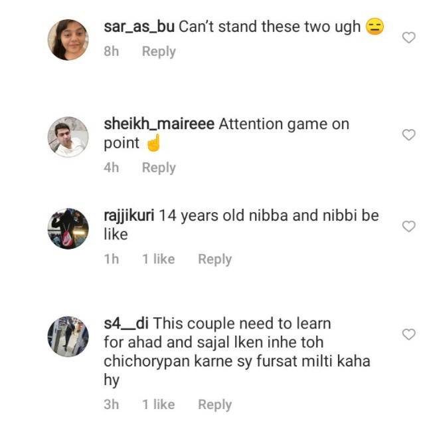The image size is (425, 435).
Task: View the 1 like on s4__di's comment
Action: coord(159,404)
